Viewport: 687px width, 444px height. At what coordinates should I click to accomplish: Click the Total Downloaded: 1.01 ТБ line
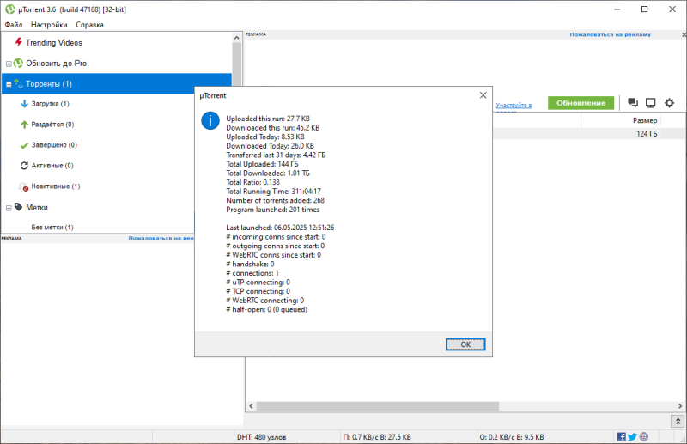268,173
